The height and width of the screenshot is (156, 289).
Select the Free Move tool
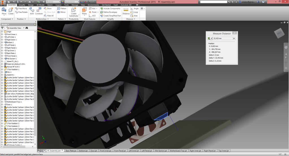(21, 8)
